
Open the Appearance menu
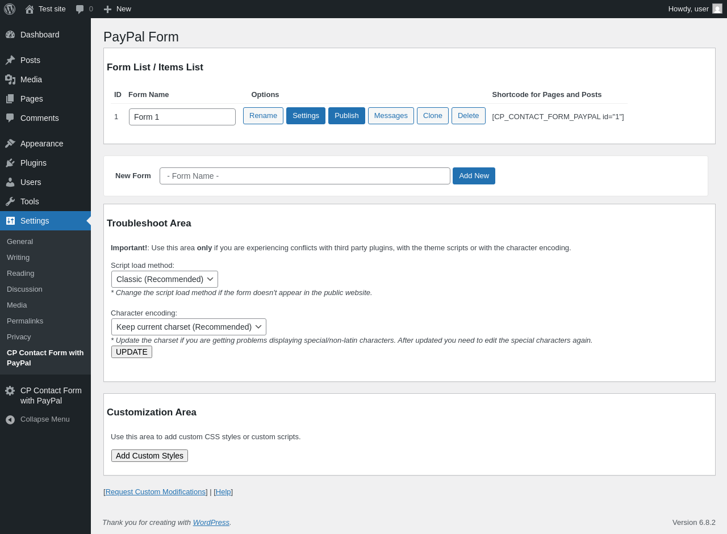coord(45,144)
